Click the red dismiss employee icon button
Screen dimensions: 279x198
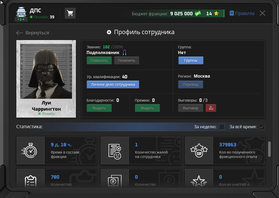click(211, 108)
